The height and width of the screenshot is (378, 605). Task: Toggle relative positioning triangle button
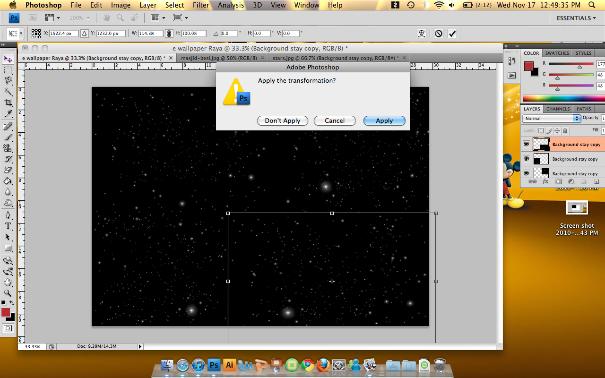click(x=84, y=34)
